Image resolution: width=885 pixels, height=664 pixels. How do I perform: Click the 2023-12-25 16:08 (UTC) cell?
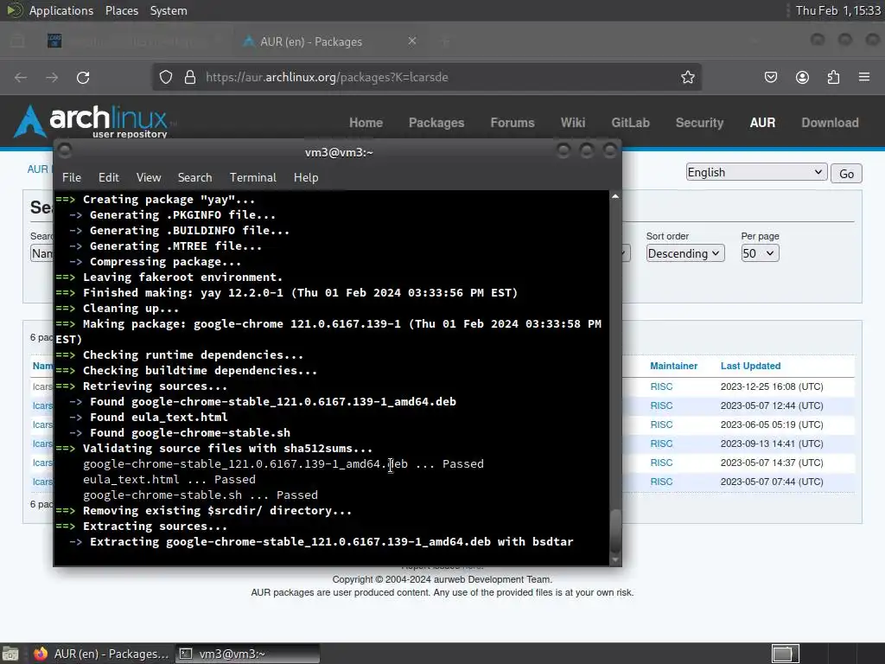(x=772, y=386)
